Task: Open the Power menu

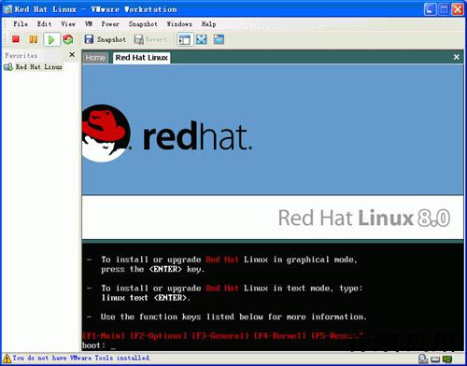Action: coord(110,24)
